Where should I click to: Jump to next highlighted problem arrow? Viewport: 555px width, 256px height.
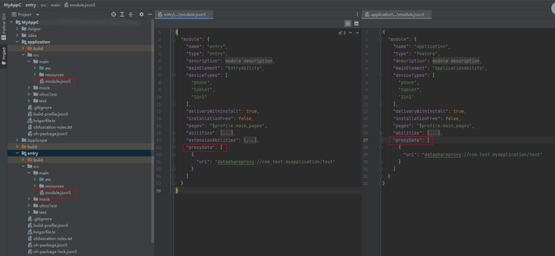tap(357, 33)
